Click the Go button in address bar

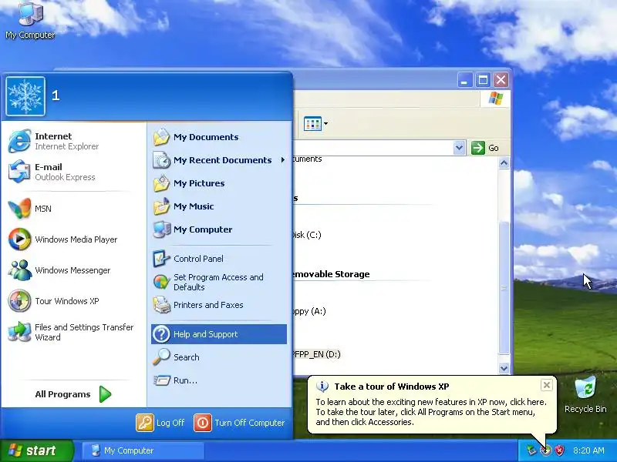pos(485,148)
